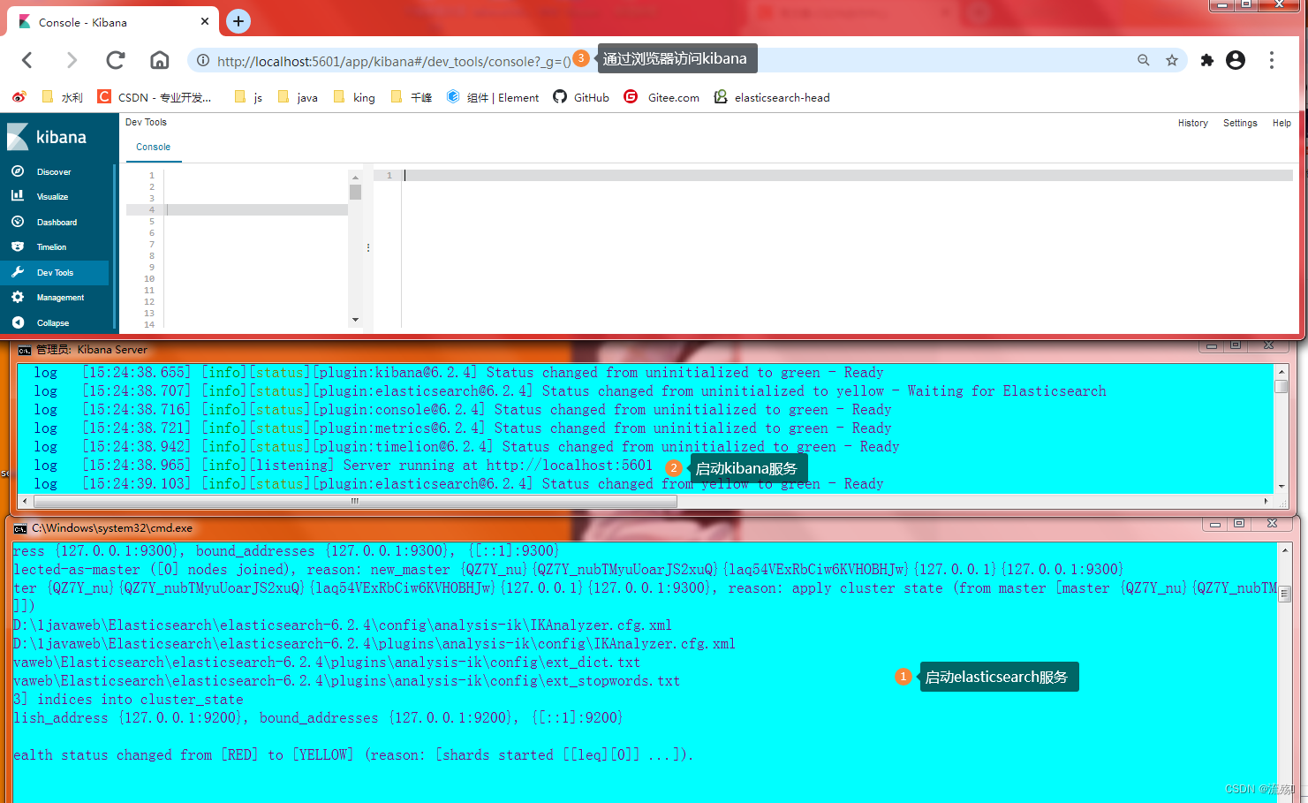Image resolution: width=1308 pixels, height=803 pixels.
Task: Open the 水利 bookmark folder
Action: pos(62,97)
